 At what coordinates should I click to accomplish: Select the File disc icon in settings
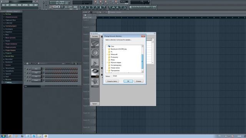(x=95, y=73)
